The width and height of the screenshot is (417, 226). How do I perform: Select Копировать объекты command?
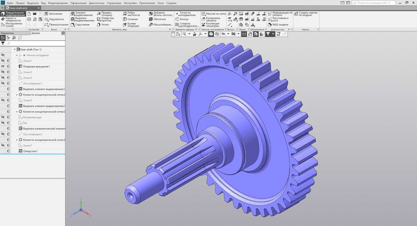pyautogui.click(x=211, y=19)
